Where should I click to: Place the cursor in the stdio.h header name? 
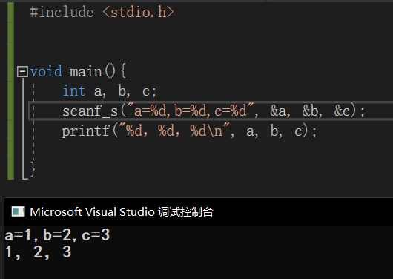tap(139, 13)
